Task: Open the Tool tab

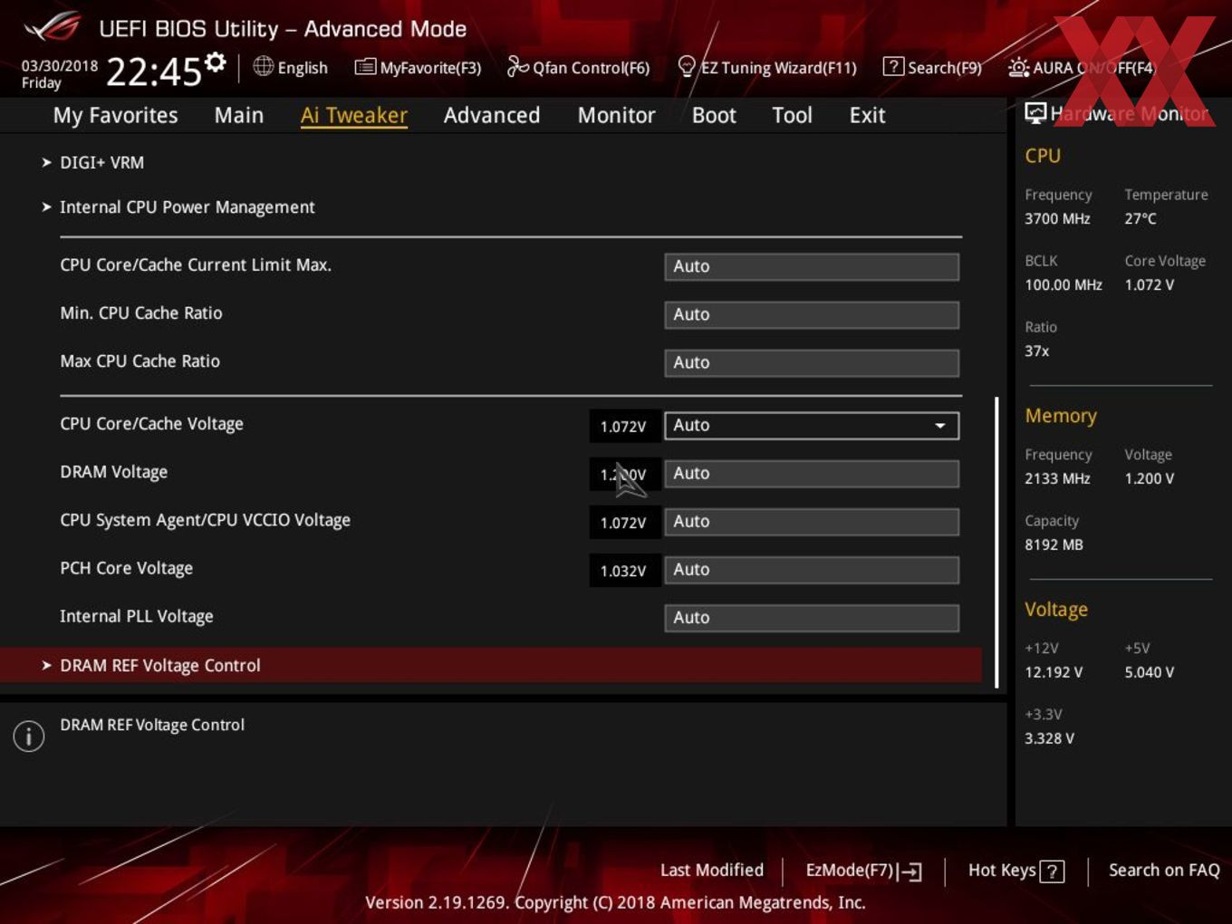Action: [792, 115]
